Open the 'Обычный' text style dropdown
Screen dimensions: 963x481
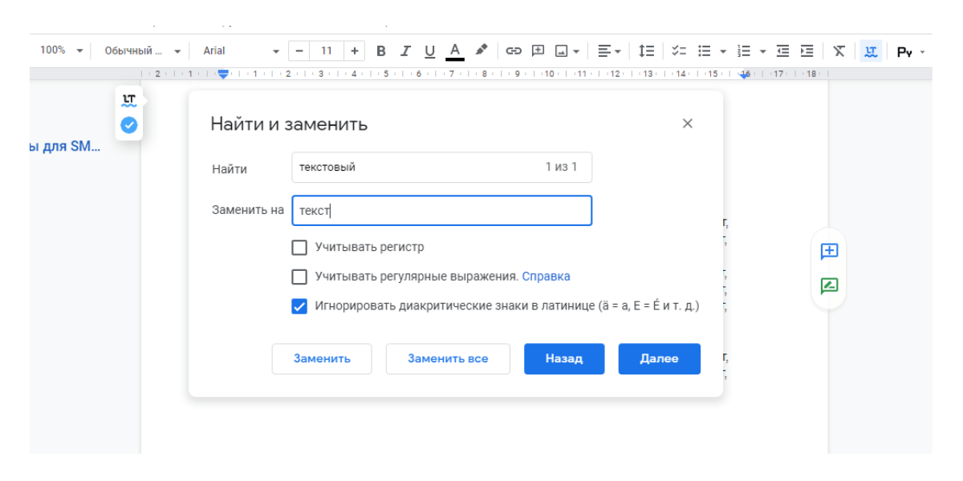pos(142,51)
